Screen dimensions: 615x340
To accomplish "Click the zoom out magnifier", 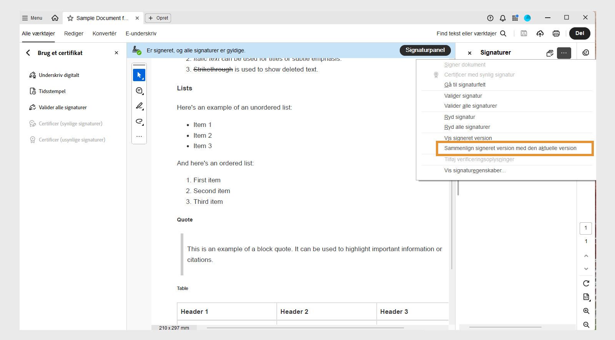I will [586, 325].
